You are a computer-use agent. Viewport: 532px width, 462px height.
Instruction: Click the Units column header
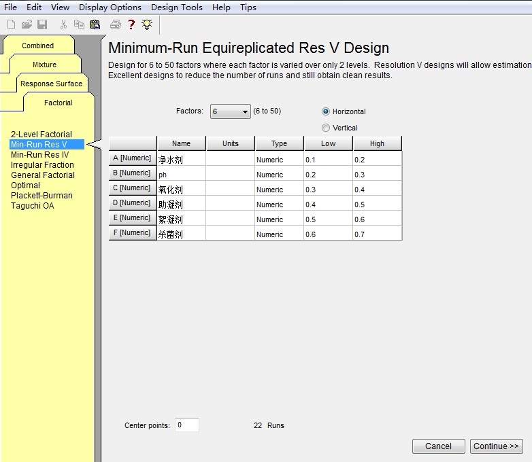(x=231, y=143)
